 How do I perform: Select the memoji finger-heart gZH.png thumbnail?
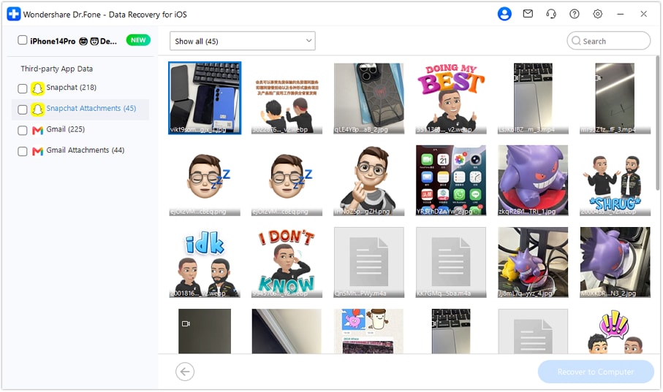[368, 180]
